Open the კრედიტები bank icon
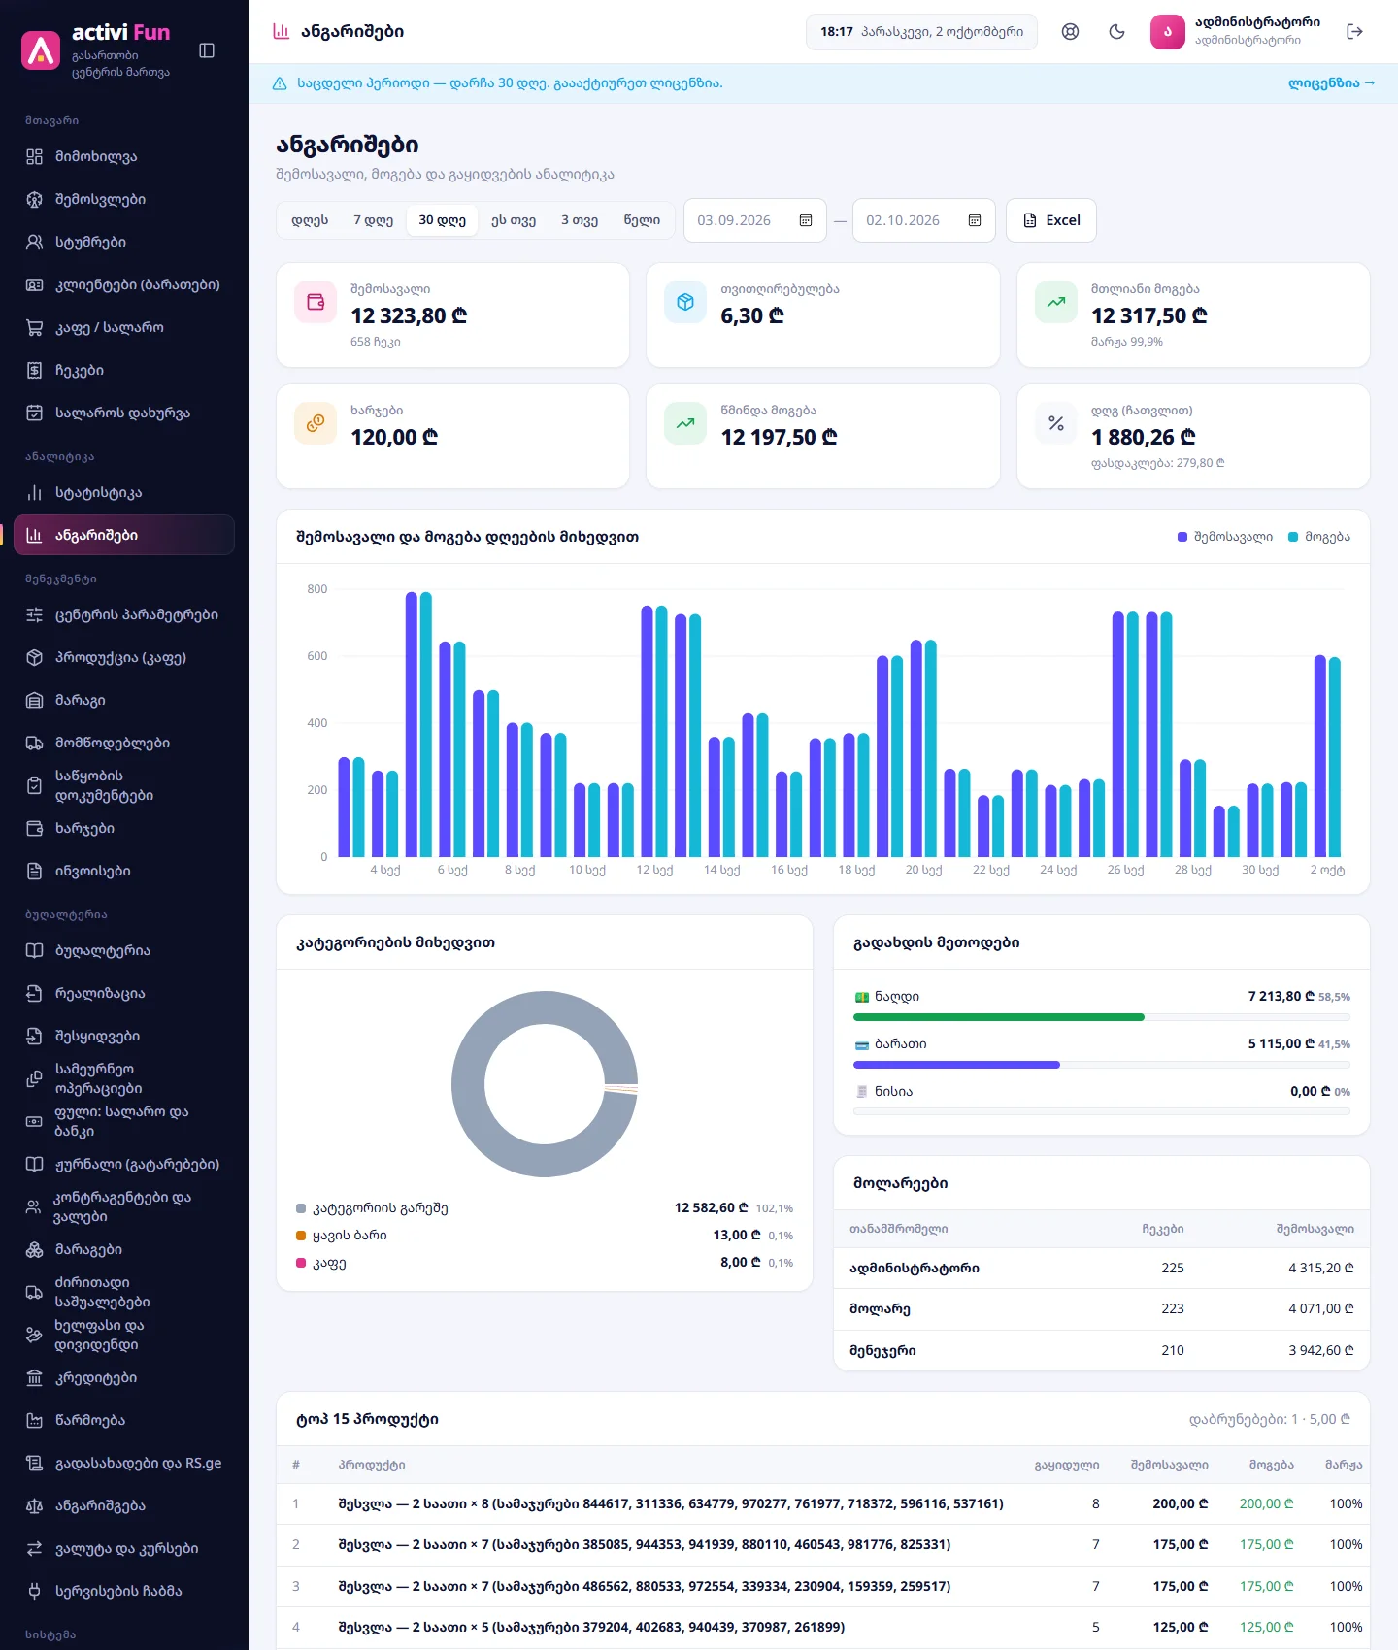The image size is (1398, 1650). [34, 1377]
